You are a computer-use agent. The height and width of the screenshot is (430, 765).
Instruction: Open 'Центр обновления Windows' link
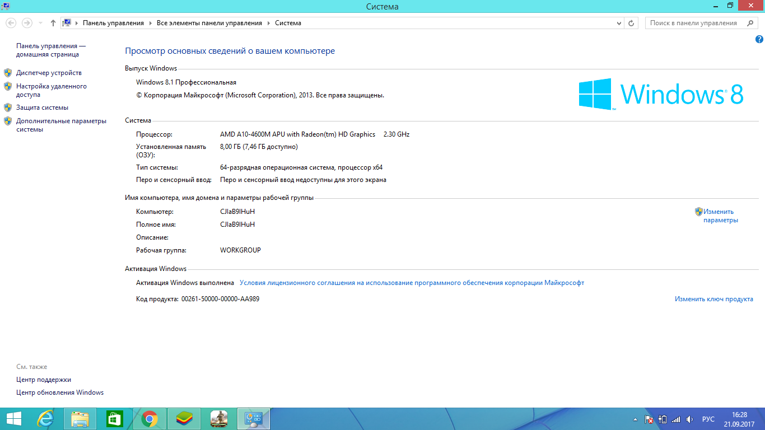point(60,392)
